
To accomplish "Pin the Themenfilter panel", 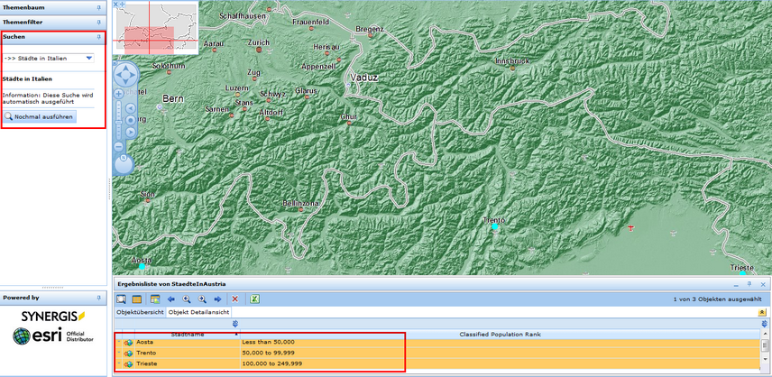I will coord(98,23).
